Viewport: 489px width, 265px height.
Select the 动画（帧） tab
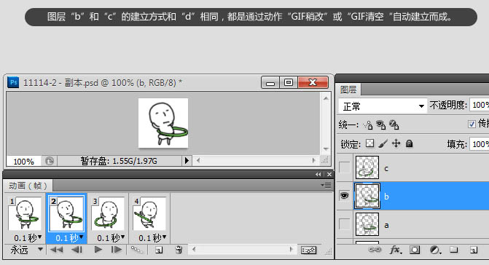coord(28,186)
